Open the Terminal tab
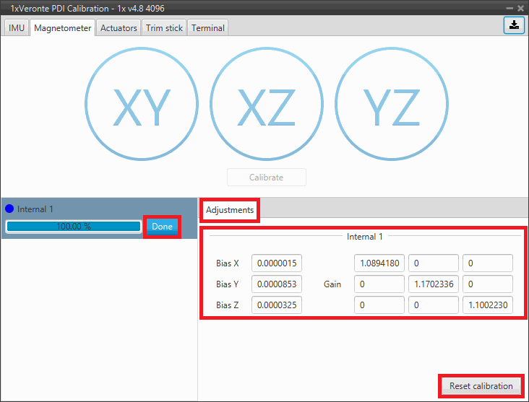529x402 pixels. (207, 28)
